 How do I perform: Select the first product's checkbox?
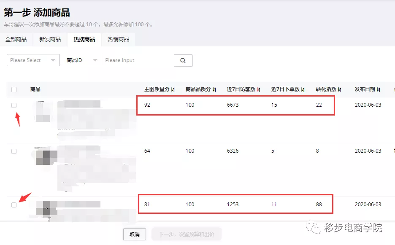click(14, 105)
